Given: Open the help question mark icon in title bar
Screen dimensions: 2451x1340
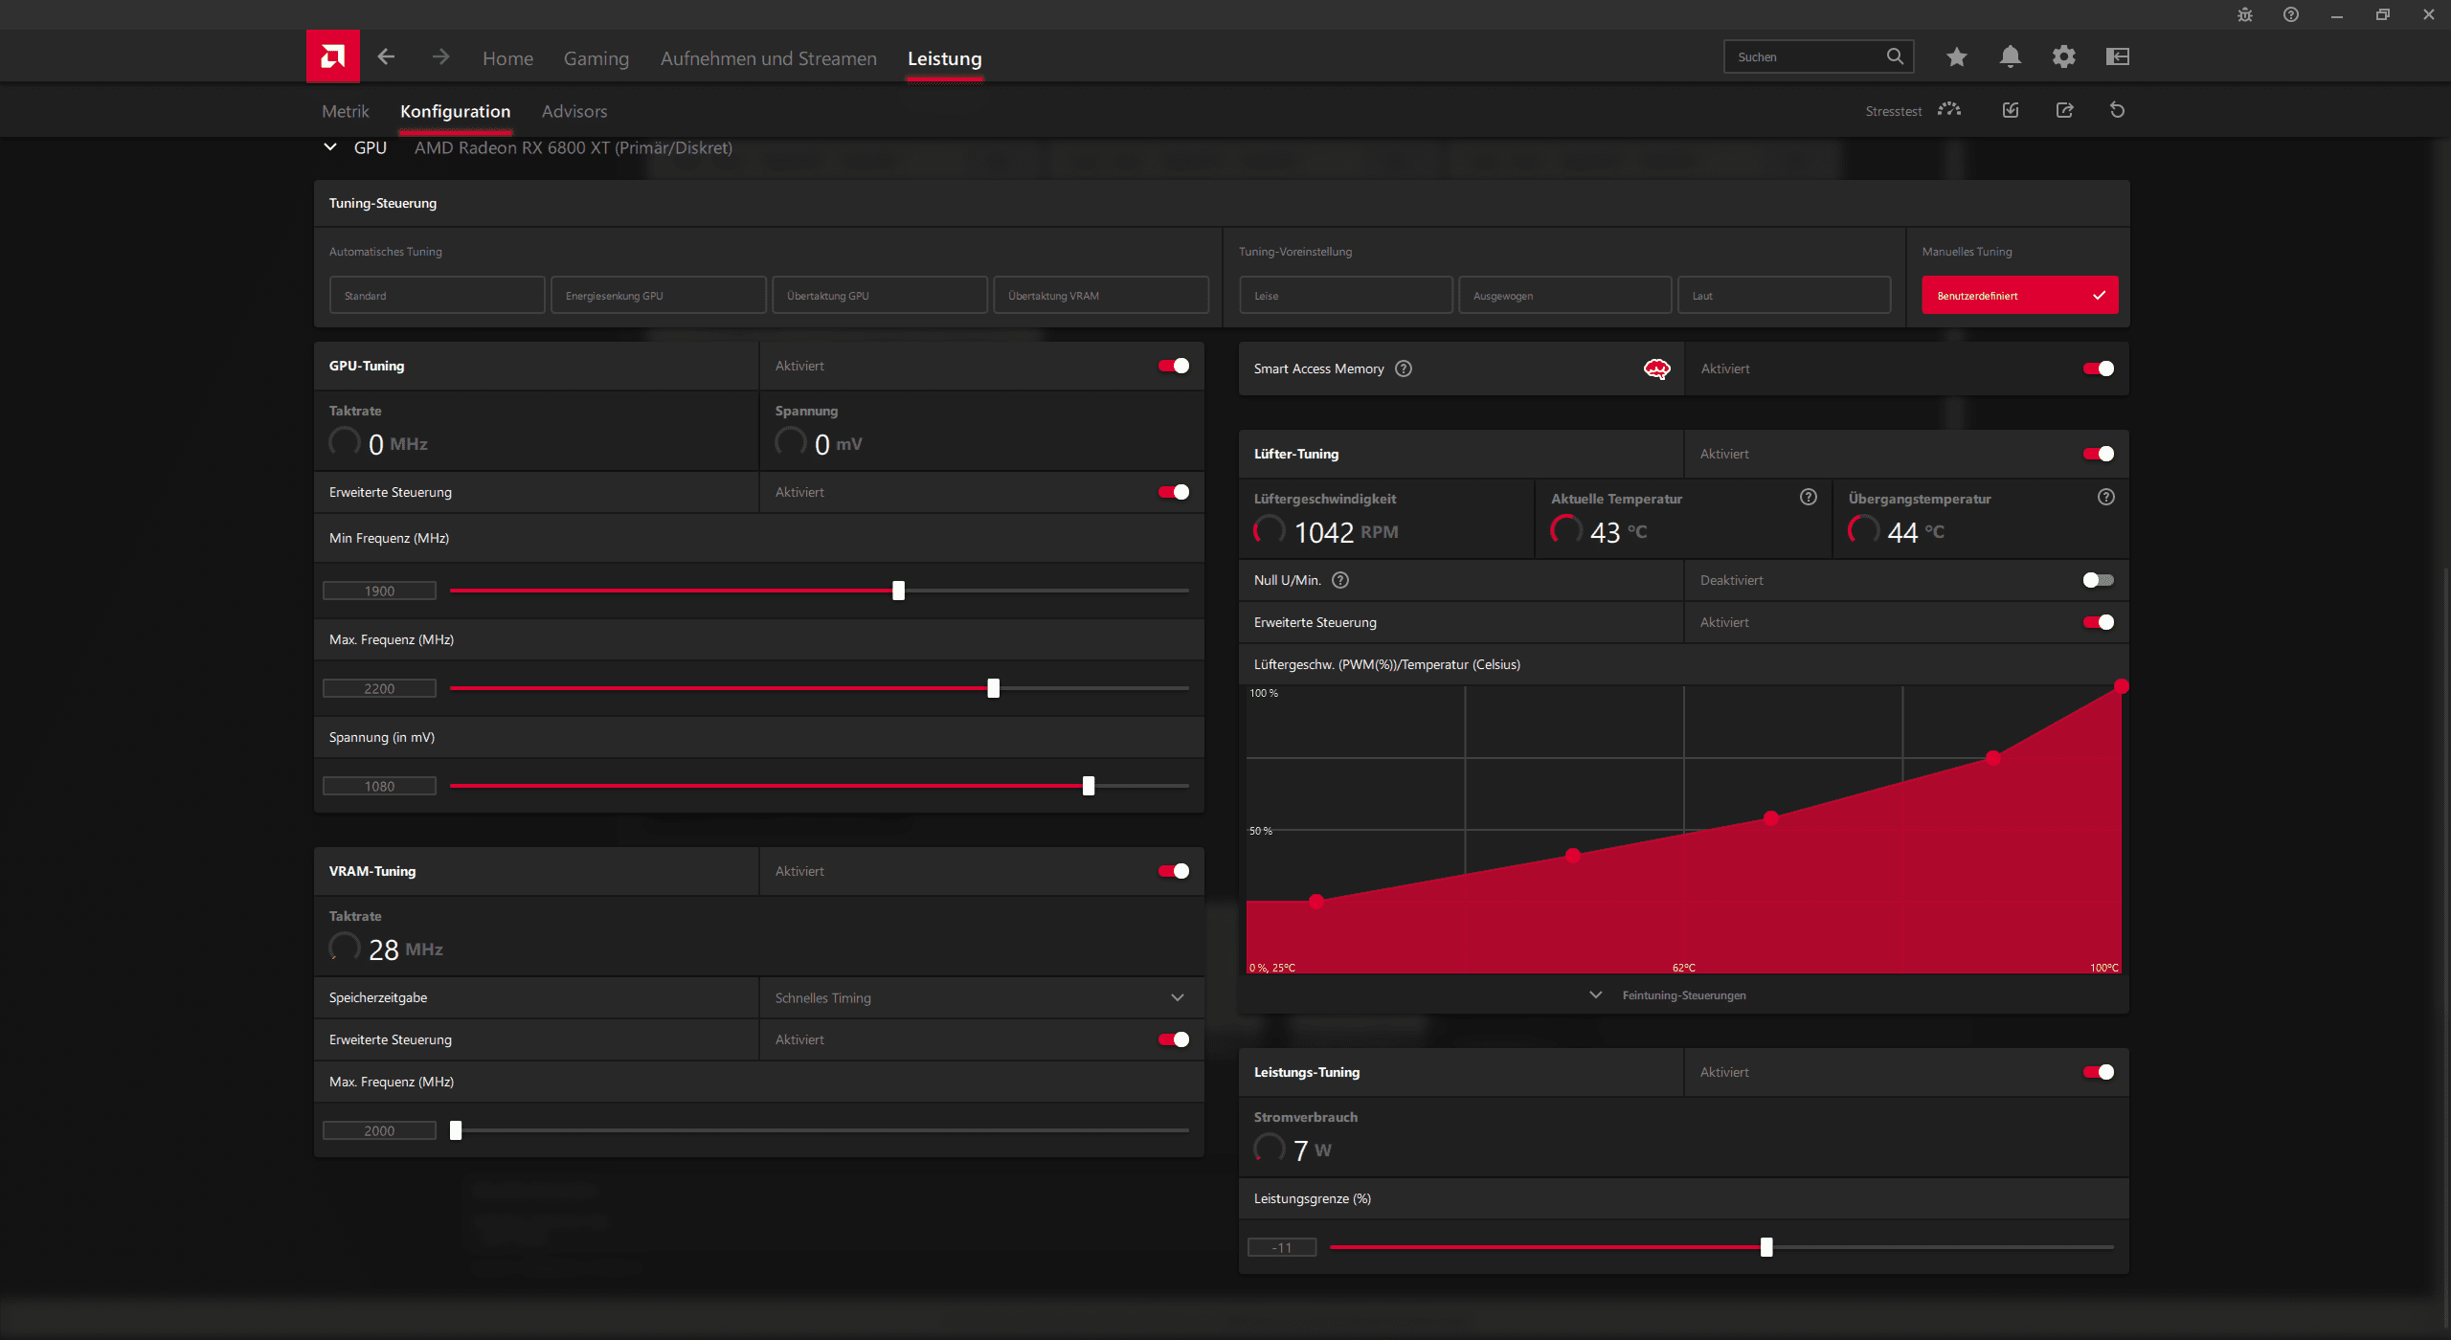Looking at the screenshot, I should (2290, 14).
